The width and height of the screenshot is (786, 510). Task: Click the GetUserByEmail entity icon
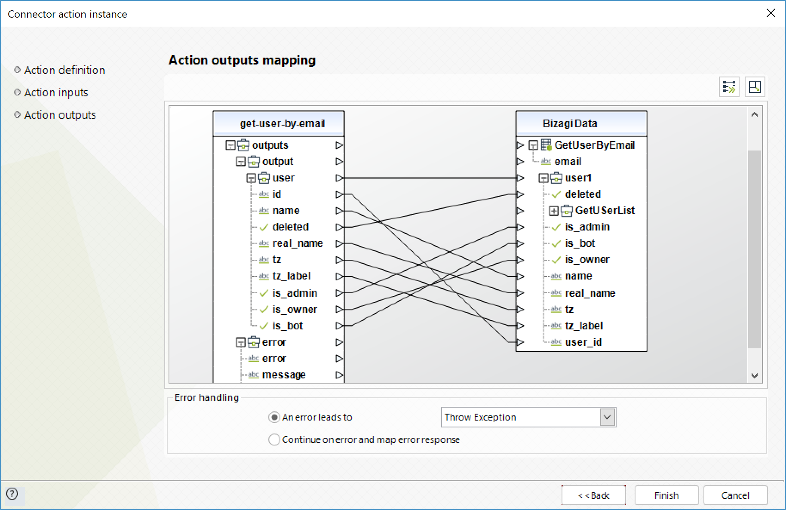point(546,145)
